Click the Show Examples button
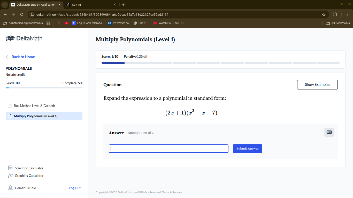 (317, 85)
